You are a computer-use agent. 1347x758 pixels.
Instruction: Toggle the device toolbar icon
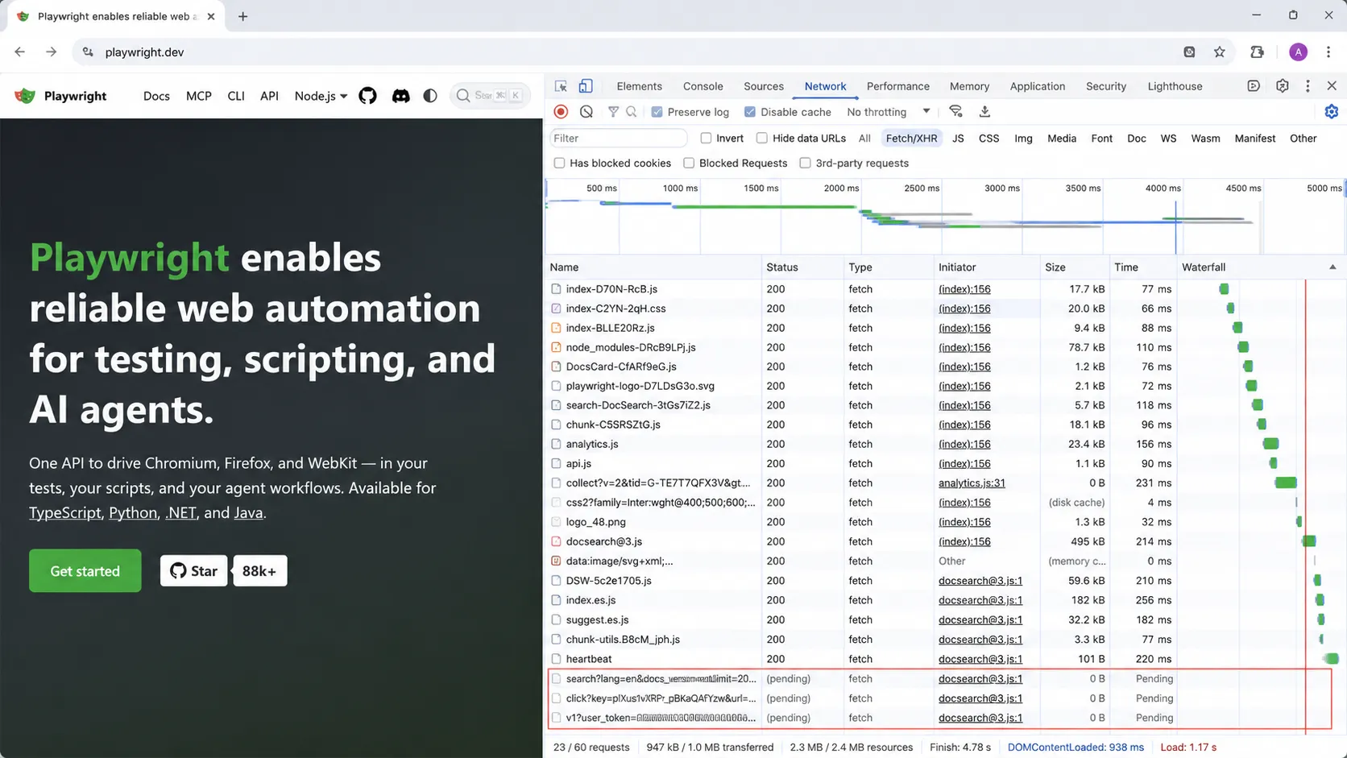tap(586, 86)
